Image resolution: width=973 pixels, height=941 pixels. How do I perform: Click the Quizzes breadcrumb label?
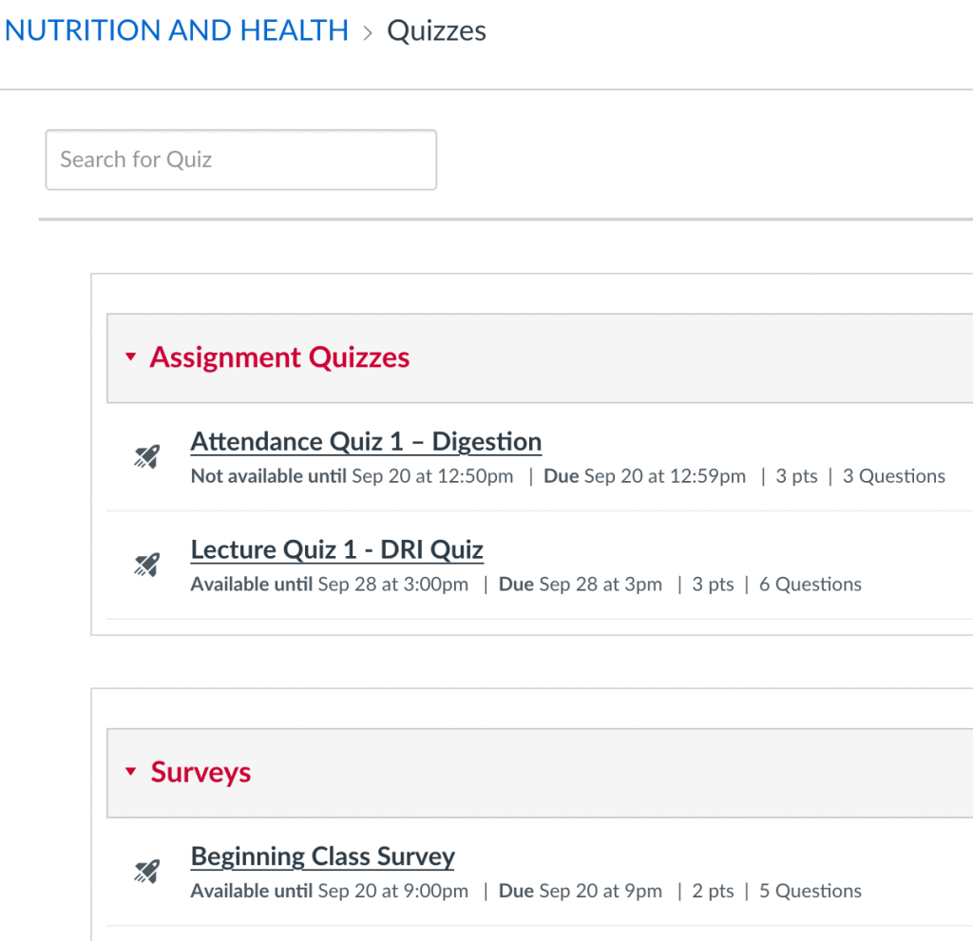click(x=436, y=30)
